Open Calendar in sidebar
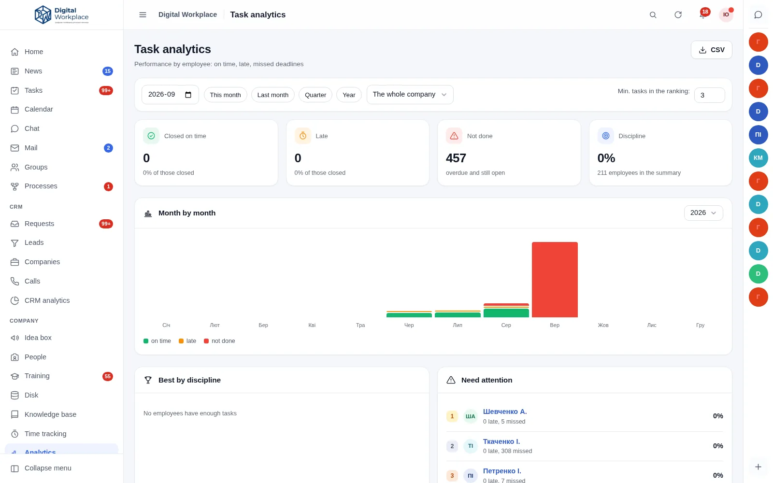 pos(61,109)
